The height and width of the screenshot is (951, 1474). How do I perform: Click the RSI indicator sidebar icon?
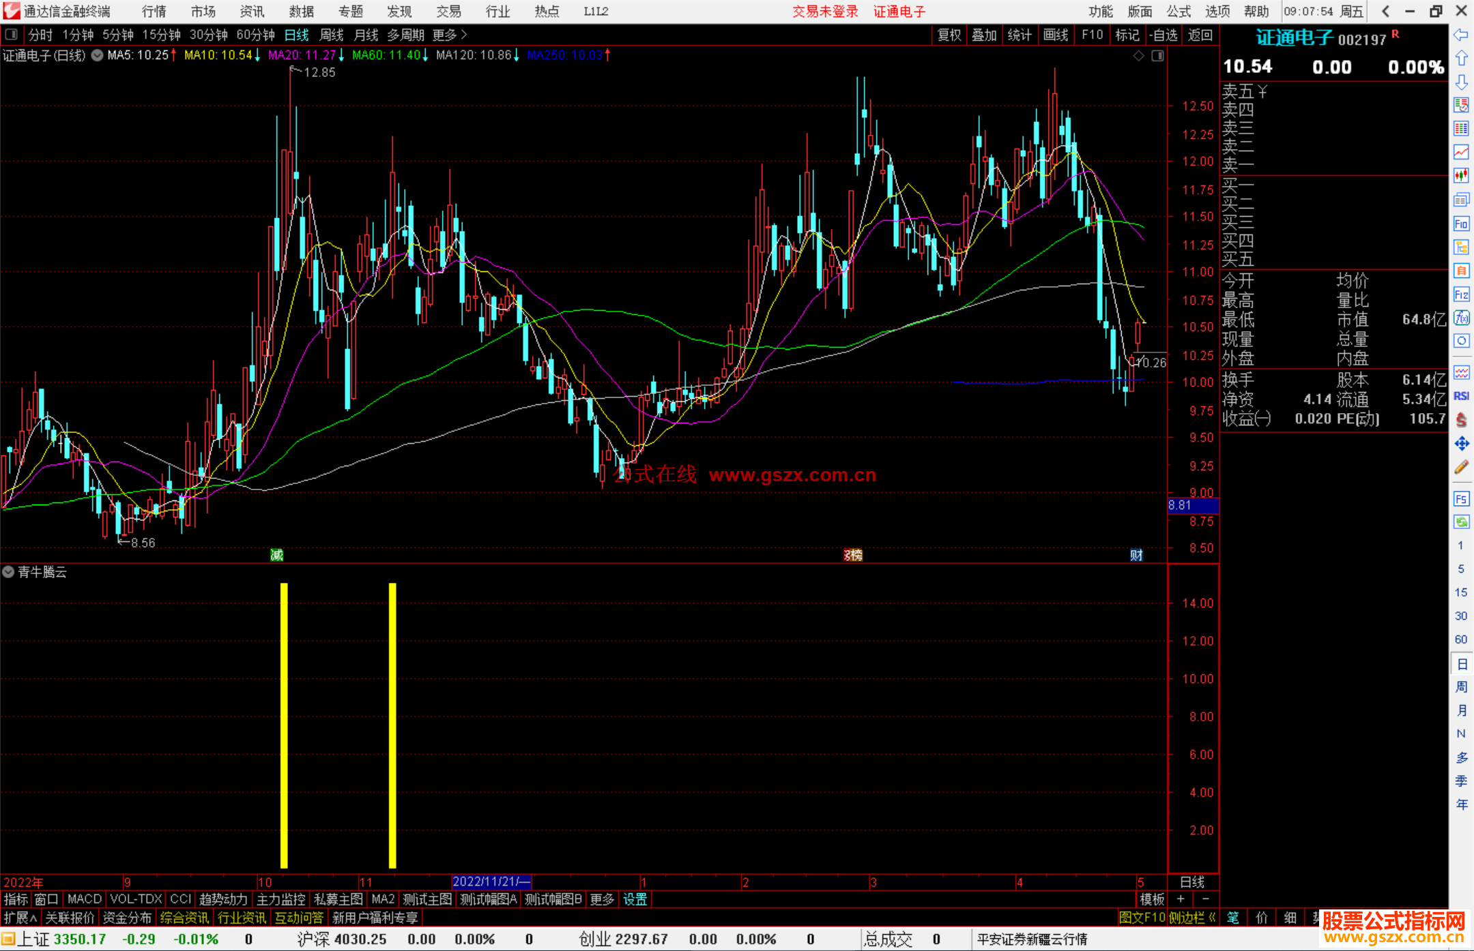tap(1461, 396)
